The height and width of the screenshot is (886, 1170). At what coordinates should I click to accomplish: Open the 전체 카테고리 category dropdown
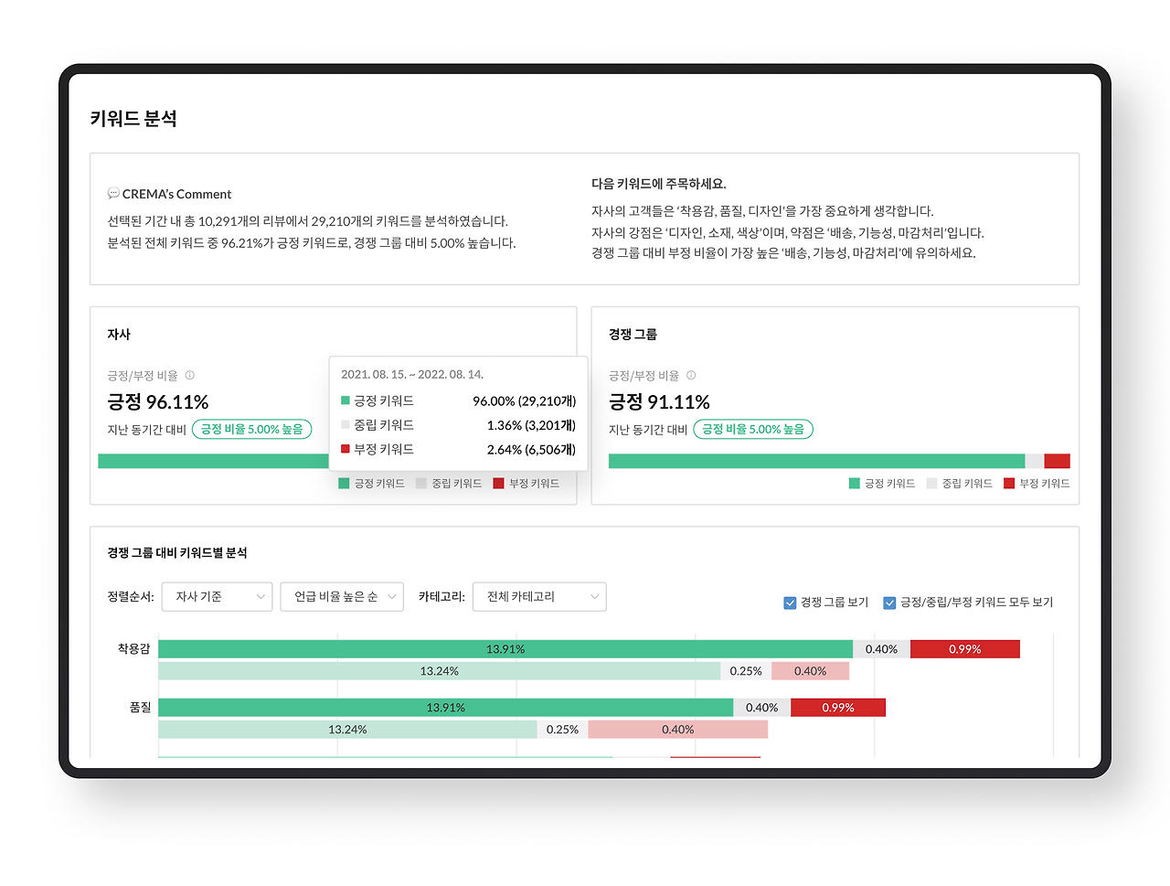click(539, 597)
